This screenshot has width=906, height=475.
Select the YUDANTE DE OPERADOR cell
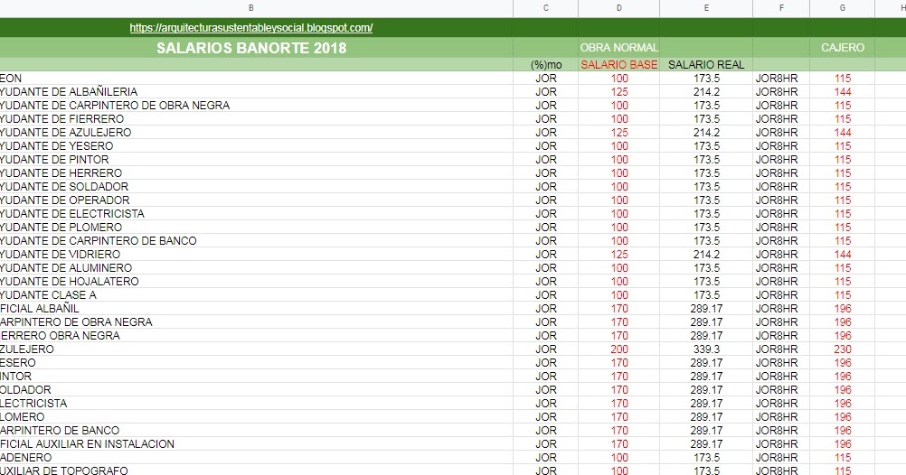[256, 200]
